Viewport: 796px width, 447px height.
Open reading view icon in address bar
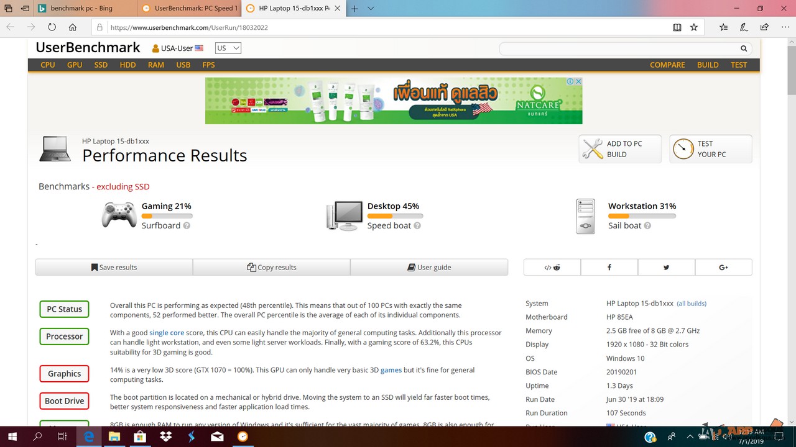pos(677,27)
